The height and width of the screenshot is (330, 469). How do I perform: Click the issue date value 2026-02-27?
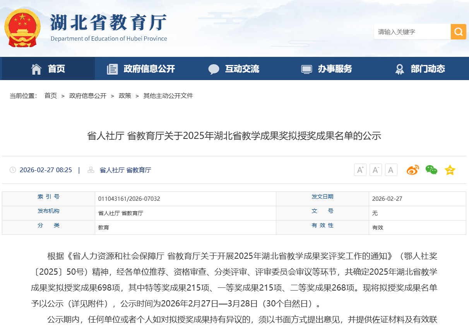387,199
